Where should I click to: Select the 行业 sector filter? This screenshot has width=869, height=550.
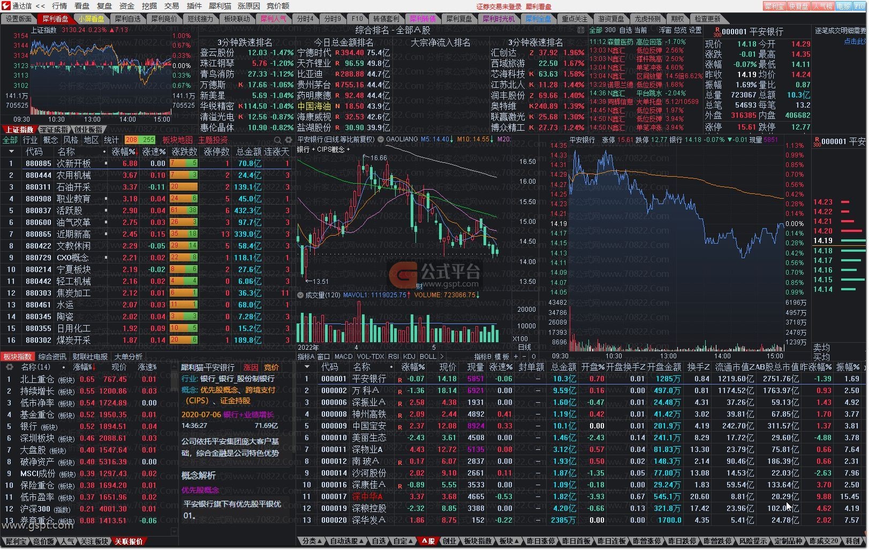tap(31, 140)
